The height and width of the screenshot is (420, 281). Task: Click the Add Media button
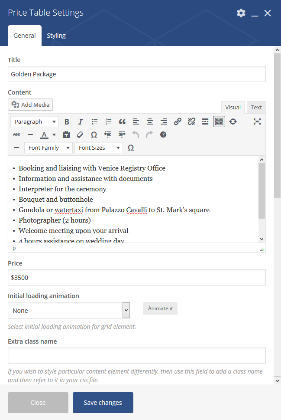pyautogui.click(x=30, y=105)
